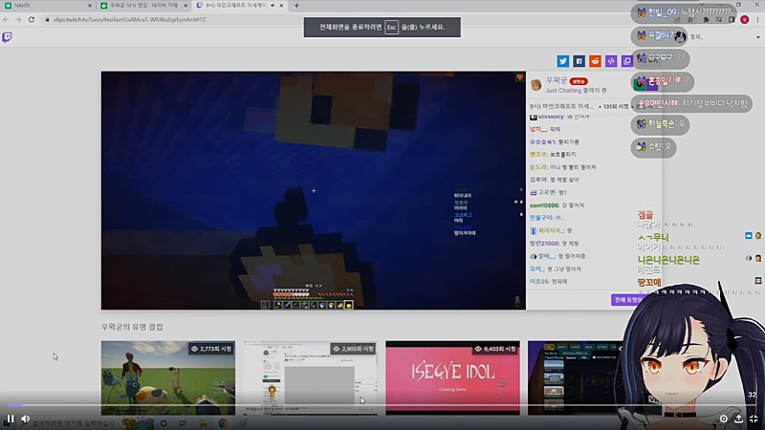The image size is (765, 430).
Task: Open the clip with 2,773 views
Action: (155, 377)
